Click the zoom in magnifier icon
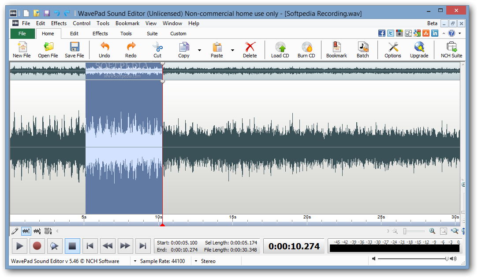 pos(432,231)
